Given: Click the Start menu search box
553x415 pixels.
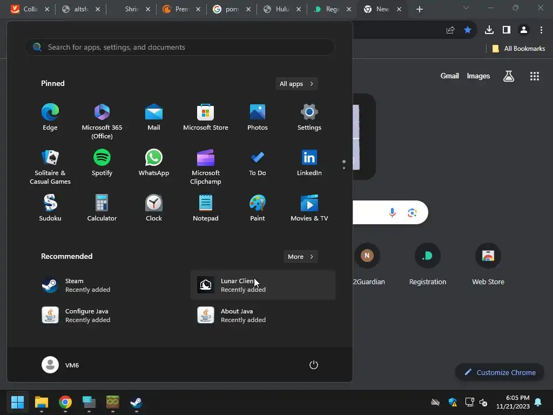Looking at the screenshot, I should [x=179, y=47].
